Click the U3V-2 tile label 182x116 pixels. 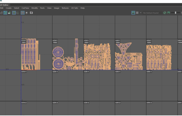pyautogui.click(x=87, y=103)
